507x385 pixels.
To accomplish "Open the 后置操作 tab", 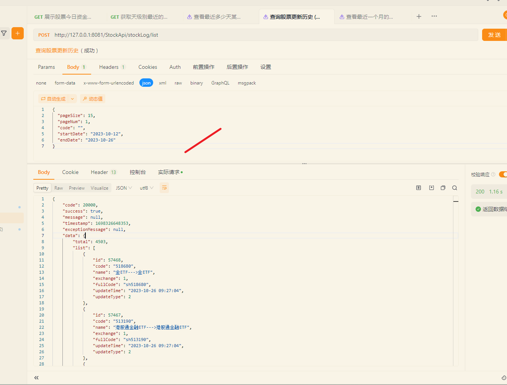I will tap(237, 67).
